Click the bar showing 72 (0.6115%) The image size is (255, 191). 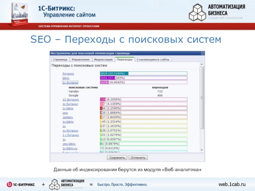tap(144, 148)
